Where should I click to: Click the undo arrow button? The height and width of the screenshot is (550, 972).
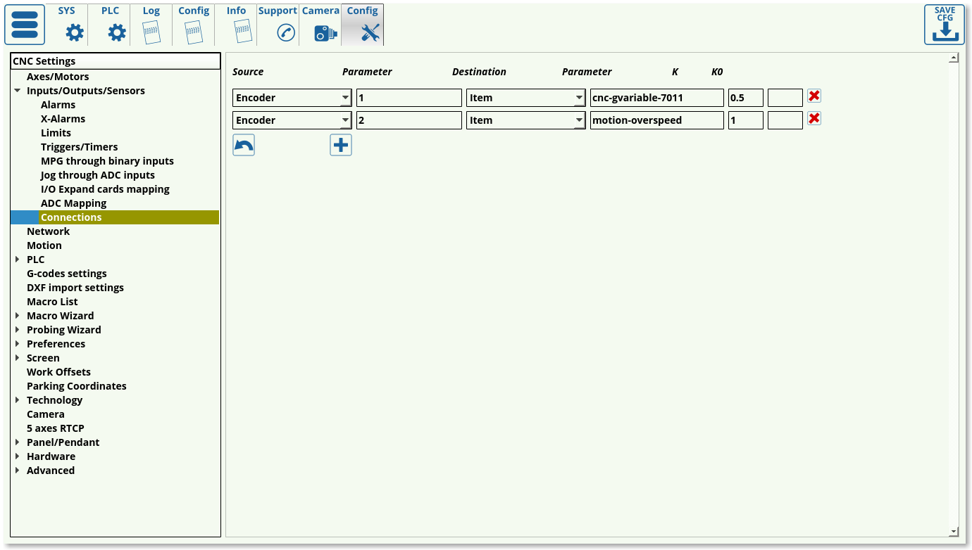point(244,146)
